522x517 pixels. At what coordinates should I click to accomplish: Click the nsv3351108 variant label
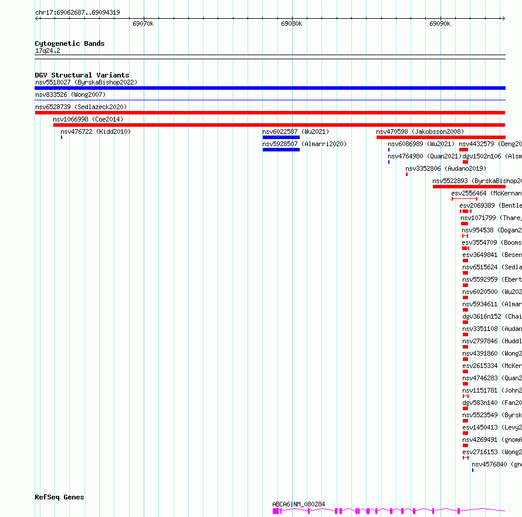492,329
